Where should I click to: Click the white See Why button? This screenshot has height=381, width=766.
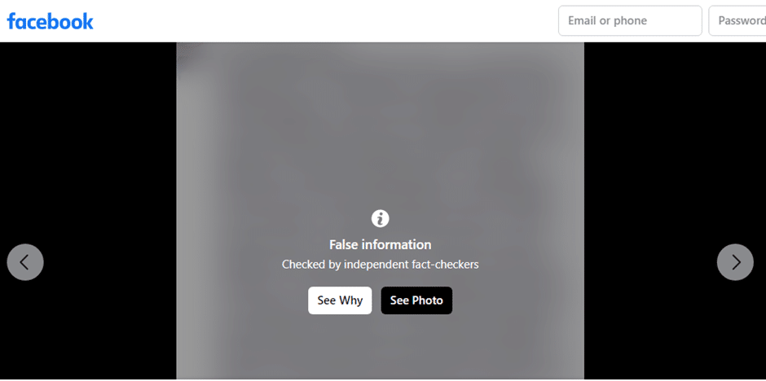[x=340, y=300]
